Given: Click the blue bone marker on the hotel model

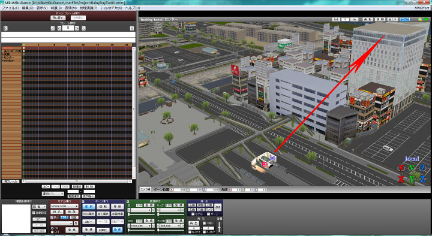Looking at the screenshot, I should (272, 158).
